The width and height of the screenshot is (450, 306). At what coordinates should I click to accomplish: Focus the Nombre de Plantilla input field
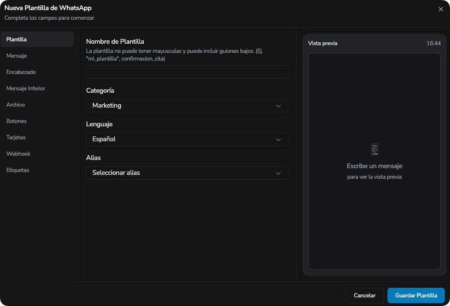[187, 72]
